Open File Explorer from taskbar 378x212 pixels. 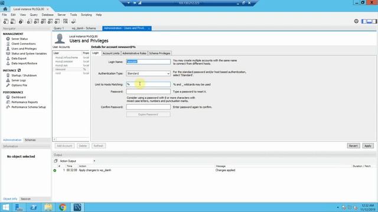coord(48,207)
